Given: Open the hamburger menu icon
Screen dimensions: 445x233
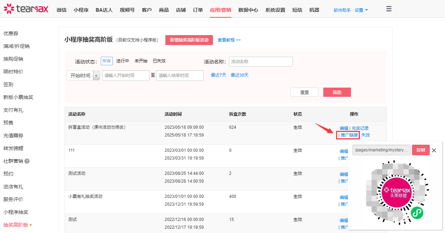Looking at the screenshot, I should 389,9.
